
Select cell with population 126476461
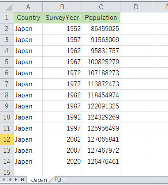[x=101, y=162]
